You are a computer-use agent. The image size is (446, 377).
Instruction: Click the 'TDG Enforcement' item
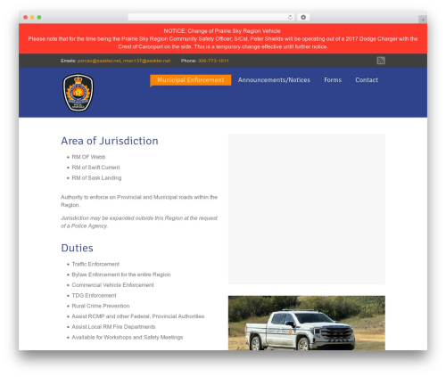coord(94,295)
